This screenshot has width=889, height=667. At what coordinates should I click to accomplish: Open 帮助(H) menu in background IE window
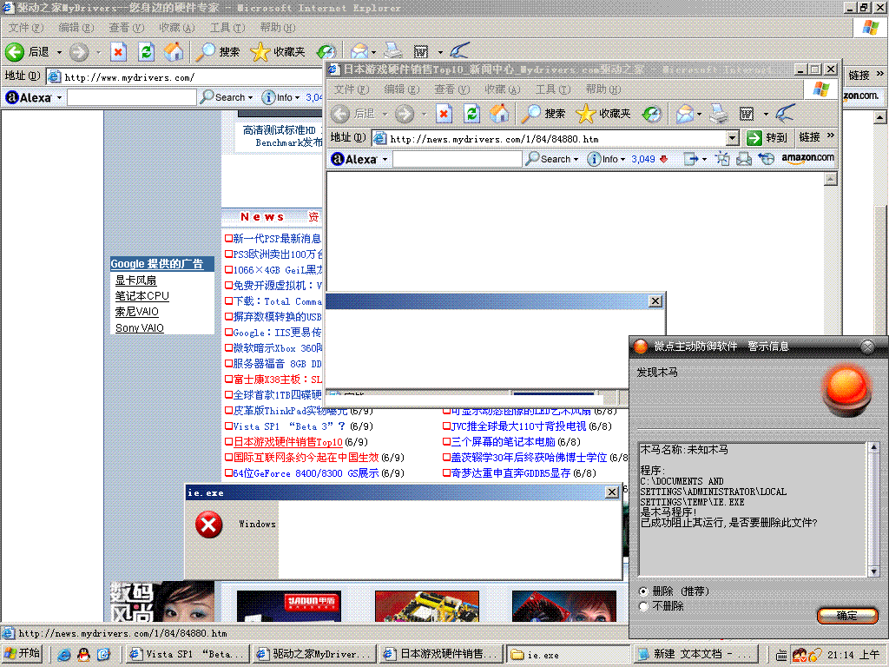(277, 28)
